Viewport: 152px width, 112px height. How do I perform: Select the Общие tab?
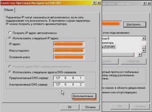tap(9, 10)
